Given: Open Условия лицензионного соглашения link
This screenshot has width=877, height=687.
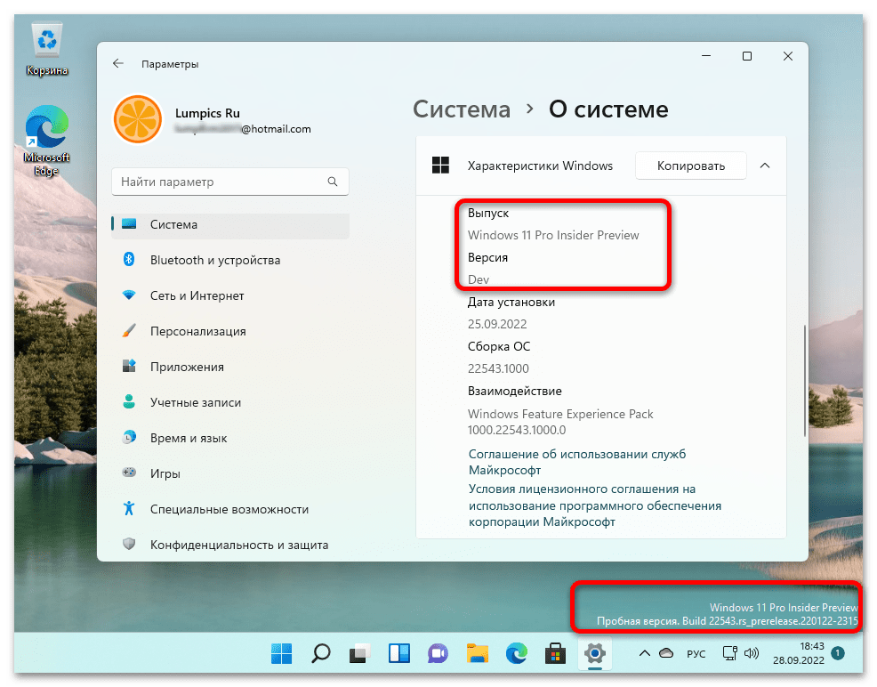Looking at the screenshot, I should (594, 505).
